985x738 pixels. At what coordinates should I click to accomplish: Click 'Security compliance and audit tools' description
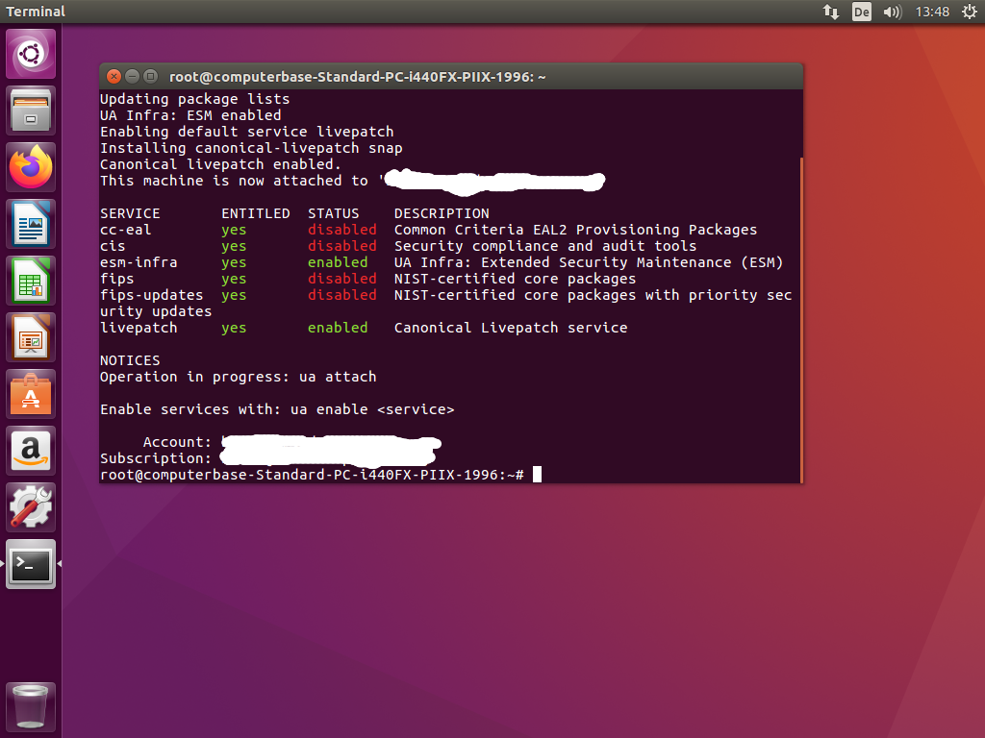point(545,246)
